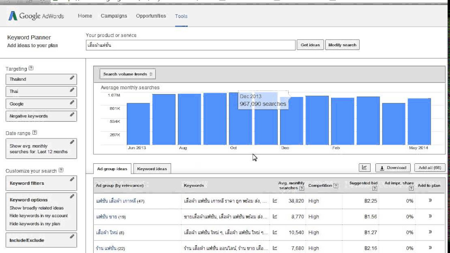Open the ad group with (19) keywords
450x253 pixels.
[111, 217]
